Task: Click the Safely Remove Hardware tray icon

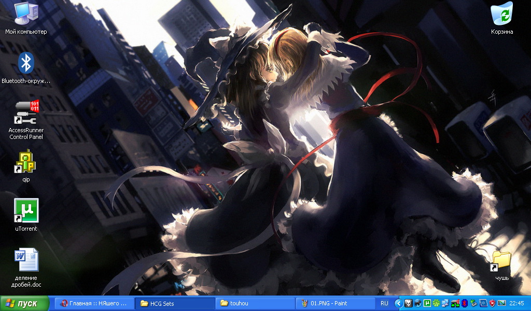Action: coord(474,303)
